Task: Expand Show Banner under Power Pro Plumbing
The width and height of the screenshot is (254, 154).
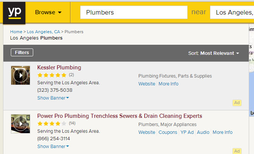Action: point(53,146)
